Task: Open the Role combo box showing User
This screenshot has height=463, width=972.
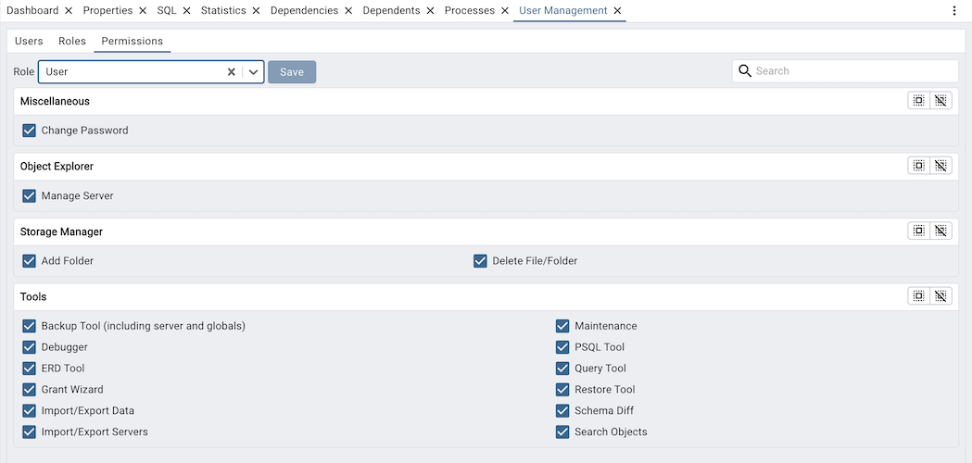Action: (130, 72)
